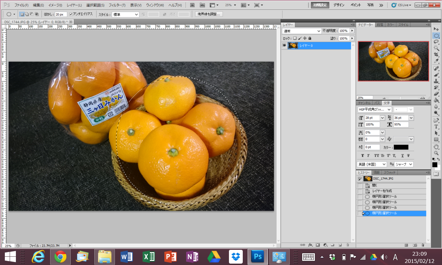The height and width of the screenshot is (265, 442).
Task: Select Intersect with selection mode button
Action: tap(37, 14)
